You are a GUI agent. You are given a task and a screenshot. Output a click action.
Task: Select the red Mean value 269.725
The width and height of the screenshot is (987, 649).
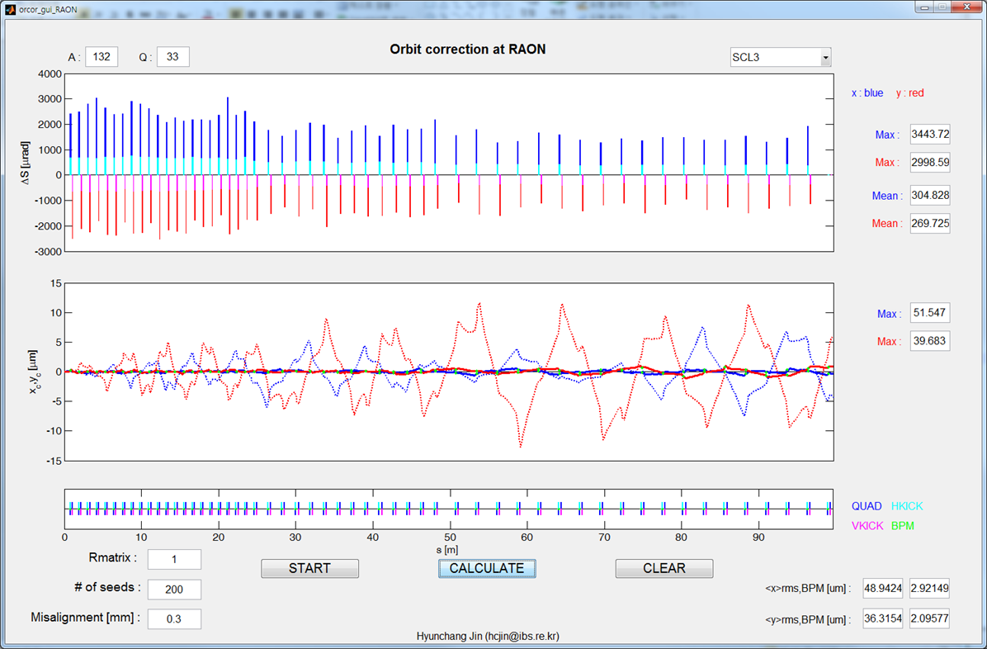(930, 224)
